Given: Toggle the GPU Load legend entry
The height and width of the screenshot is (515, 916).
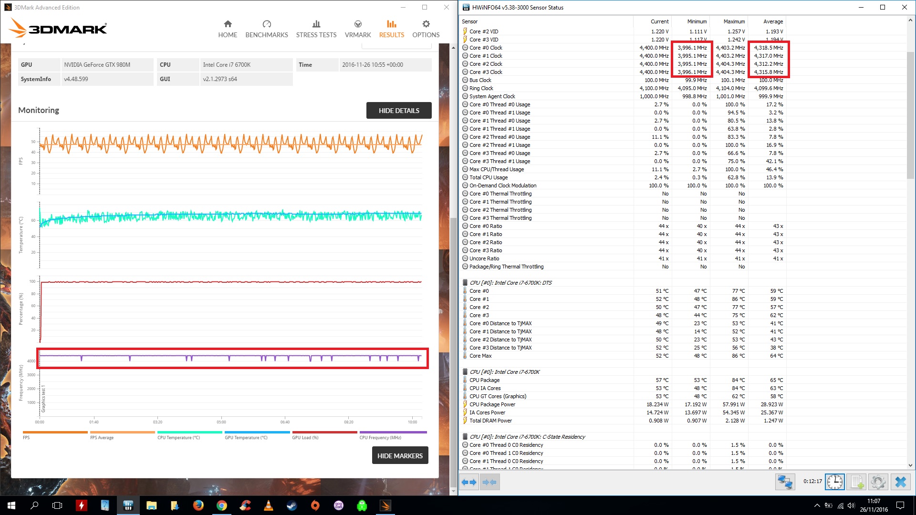Looking at the screenshot, I should [324, 435].
